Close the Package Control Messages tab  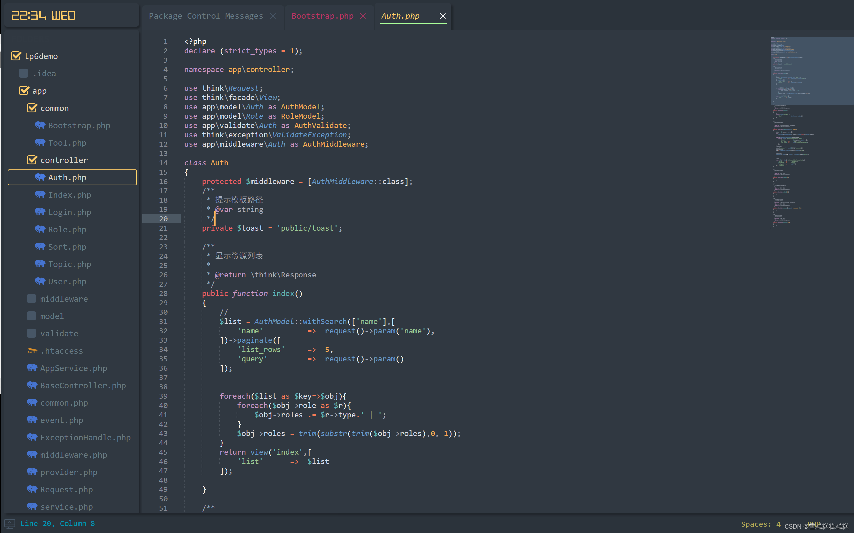(273, 16)
